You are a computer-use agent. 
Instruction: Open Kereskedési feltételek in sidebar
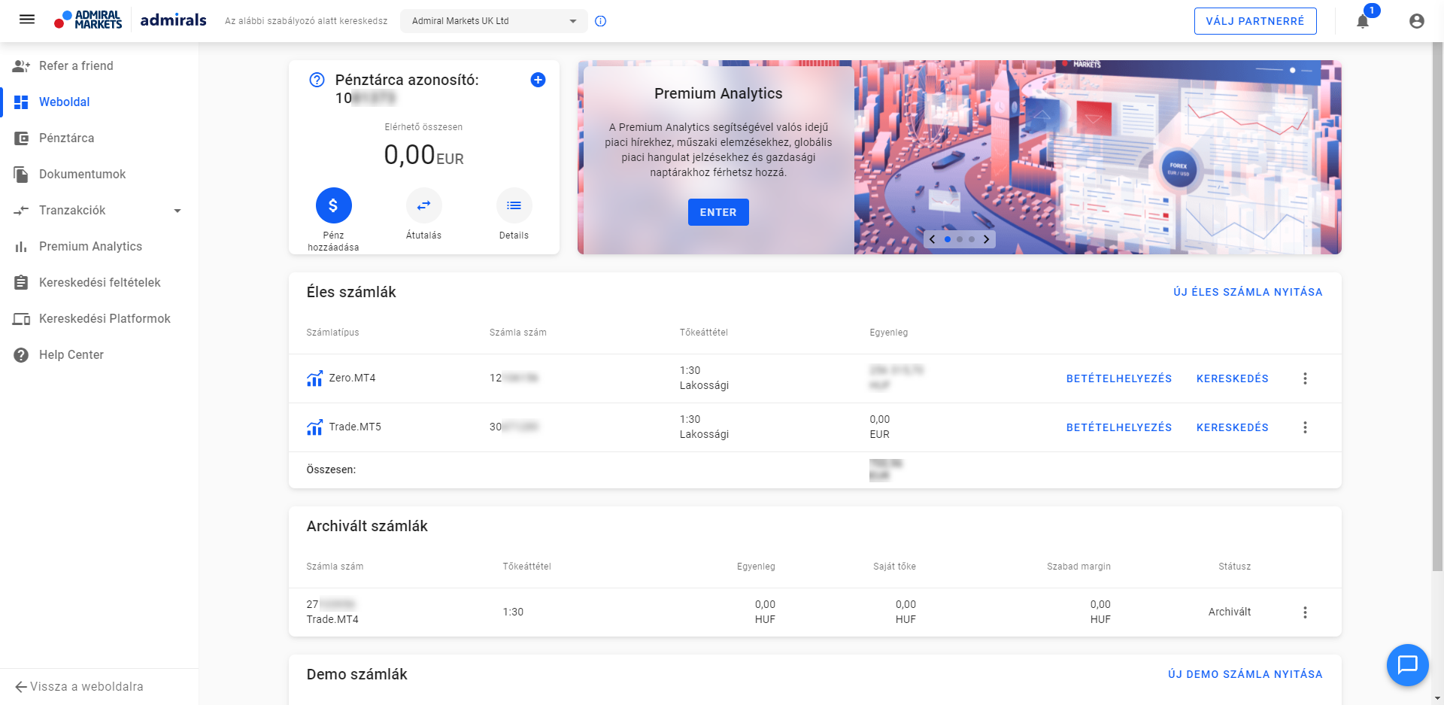point(99,283)
